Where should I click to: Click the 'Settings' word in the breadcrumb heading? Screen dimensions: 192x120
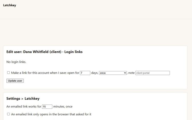pos(13,99)
